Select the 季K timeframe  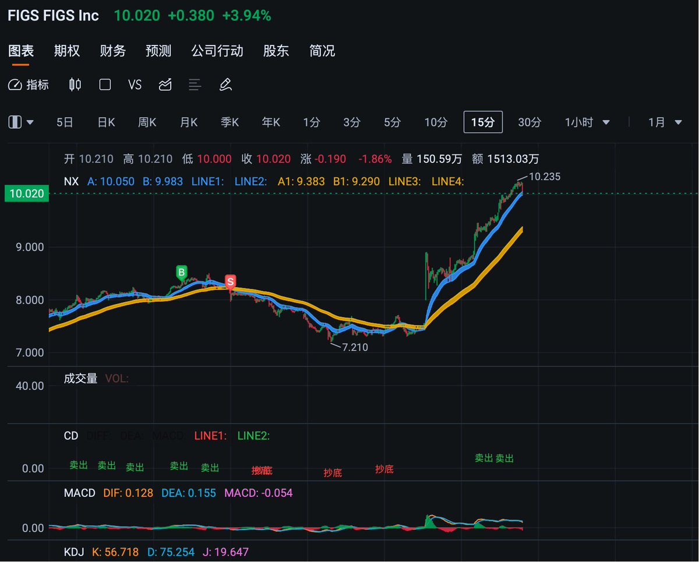[x=230, y=122]
